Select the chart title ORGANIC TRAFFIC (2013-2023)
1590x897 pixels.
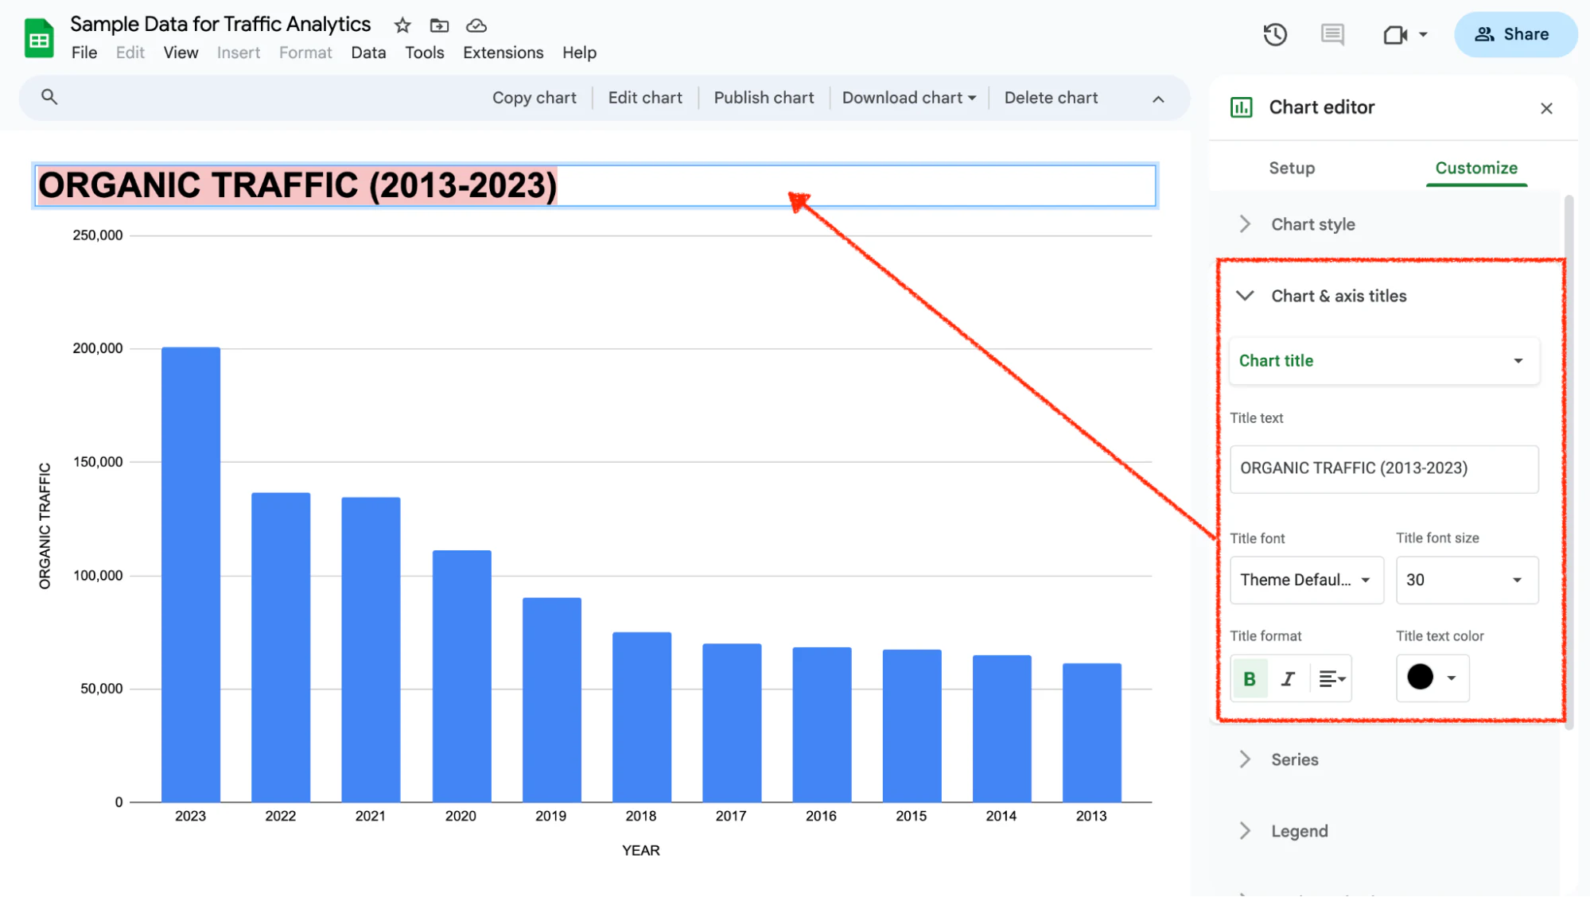click(x=297, y=185)
